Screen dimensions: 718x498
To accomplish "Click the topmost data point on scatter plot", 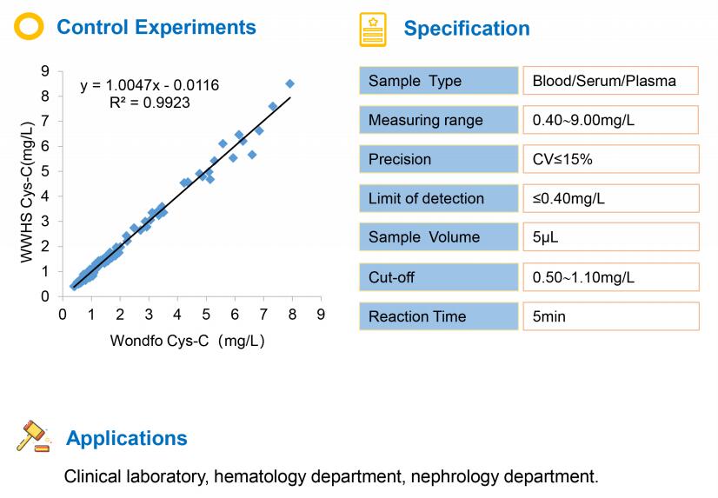I will point(289,83).
